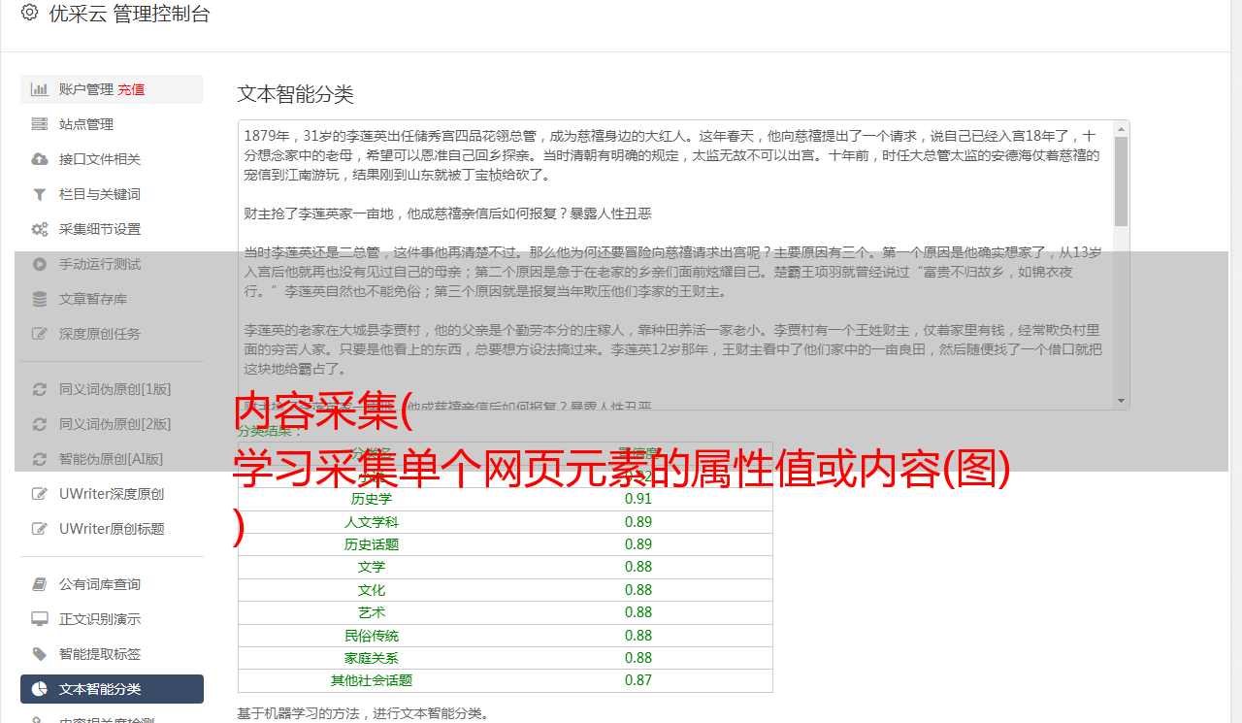The height and width of the screenshot is (723, 1242).
Task: Click the 历史学 category cell
Action: (x=372, y=499)
